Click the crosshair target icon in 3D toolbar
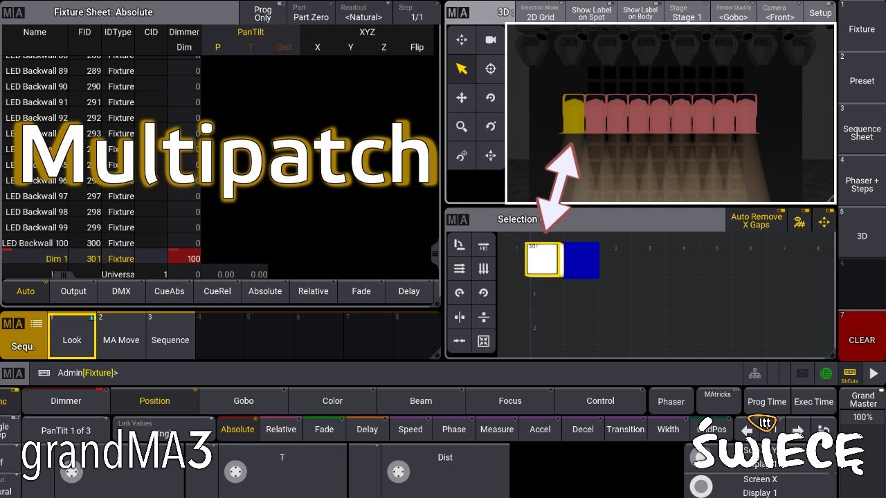This screenshot has width=886, height=498. pos(490,68)
